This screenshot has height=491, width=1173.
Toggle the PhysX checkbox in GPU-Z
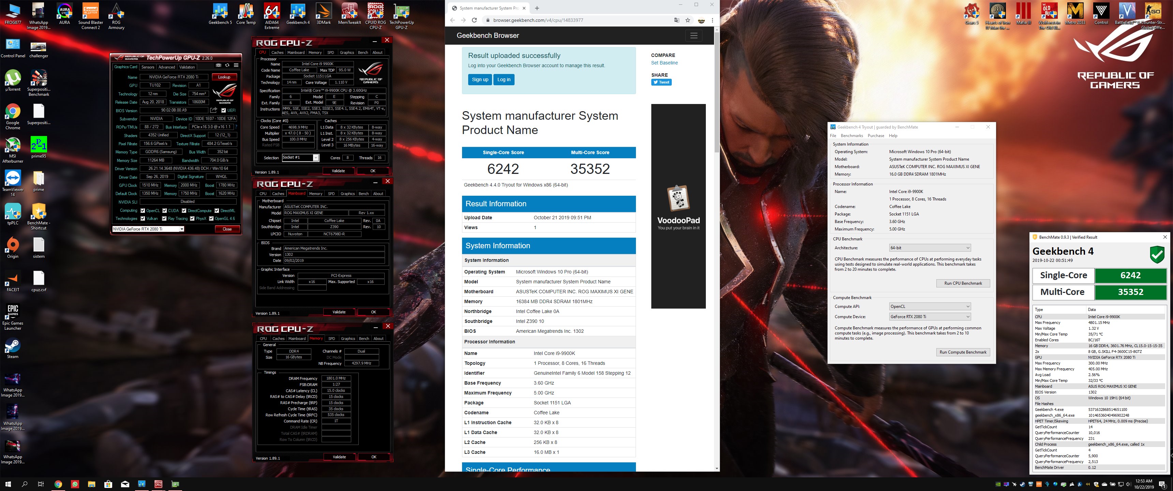coord(192,219)
